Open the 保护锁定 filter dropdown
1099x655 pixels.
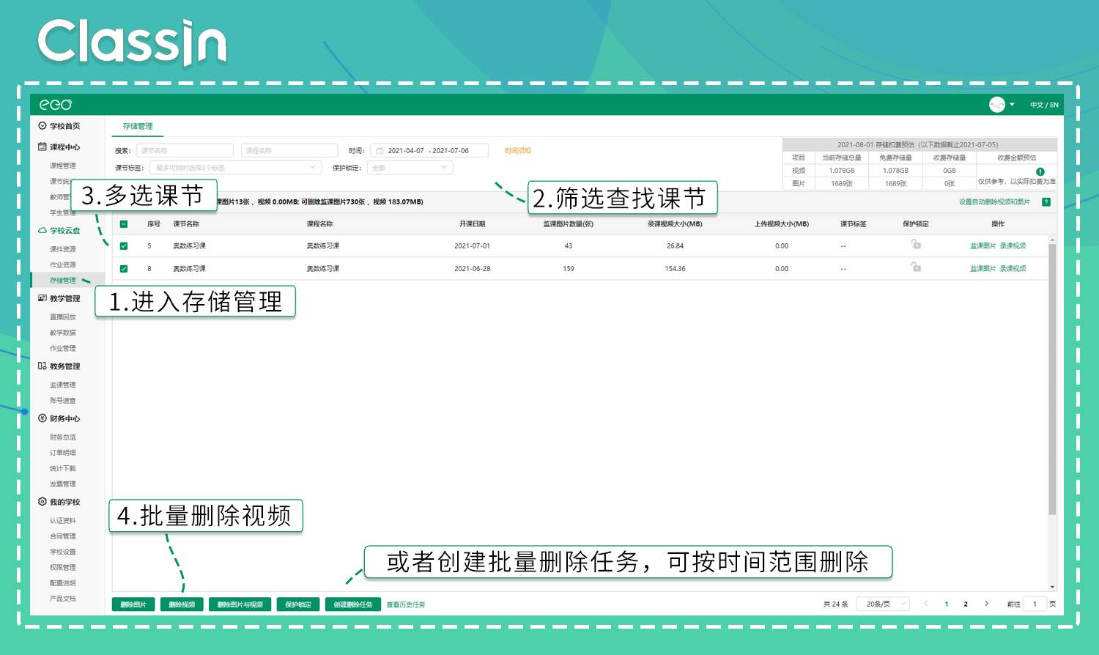pos(410,168)
